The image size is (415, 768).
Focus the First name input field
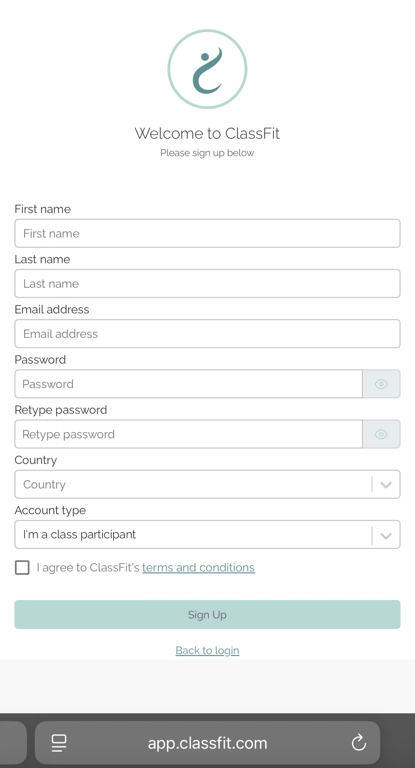click(207, 234)
